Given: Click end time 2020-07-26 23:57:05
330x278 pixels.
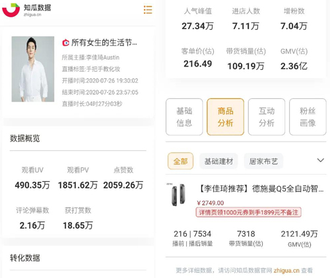Looking at the screenshot, I should click(112, 92).
